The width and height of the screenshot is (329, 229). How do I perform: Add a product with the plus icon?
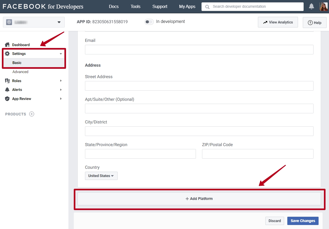point(32,114)
